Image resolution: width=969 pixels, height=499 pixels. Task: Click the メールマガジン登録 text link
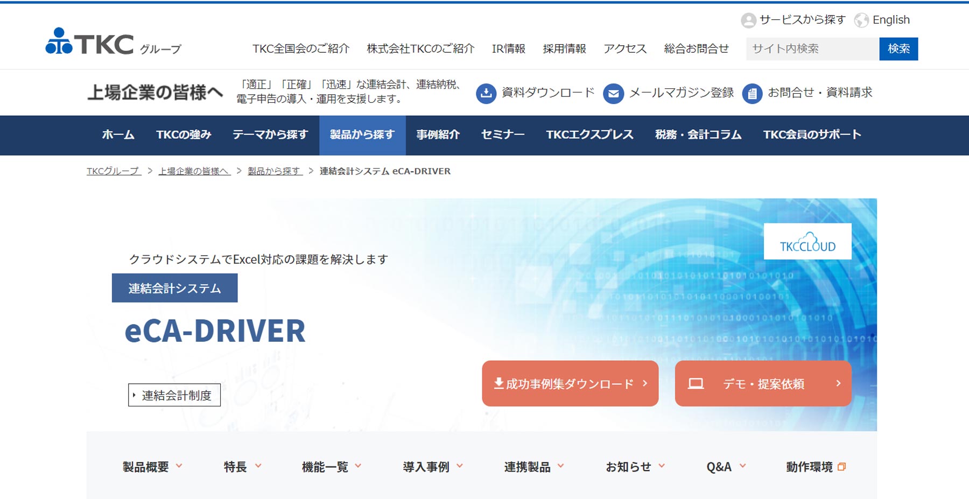pyautogui.click(x=682, y=93)
